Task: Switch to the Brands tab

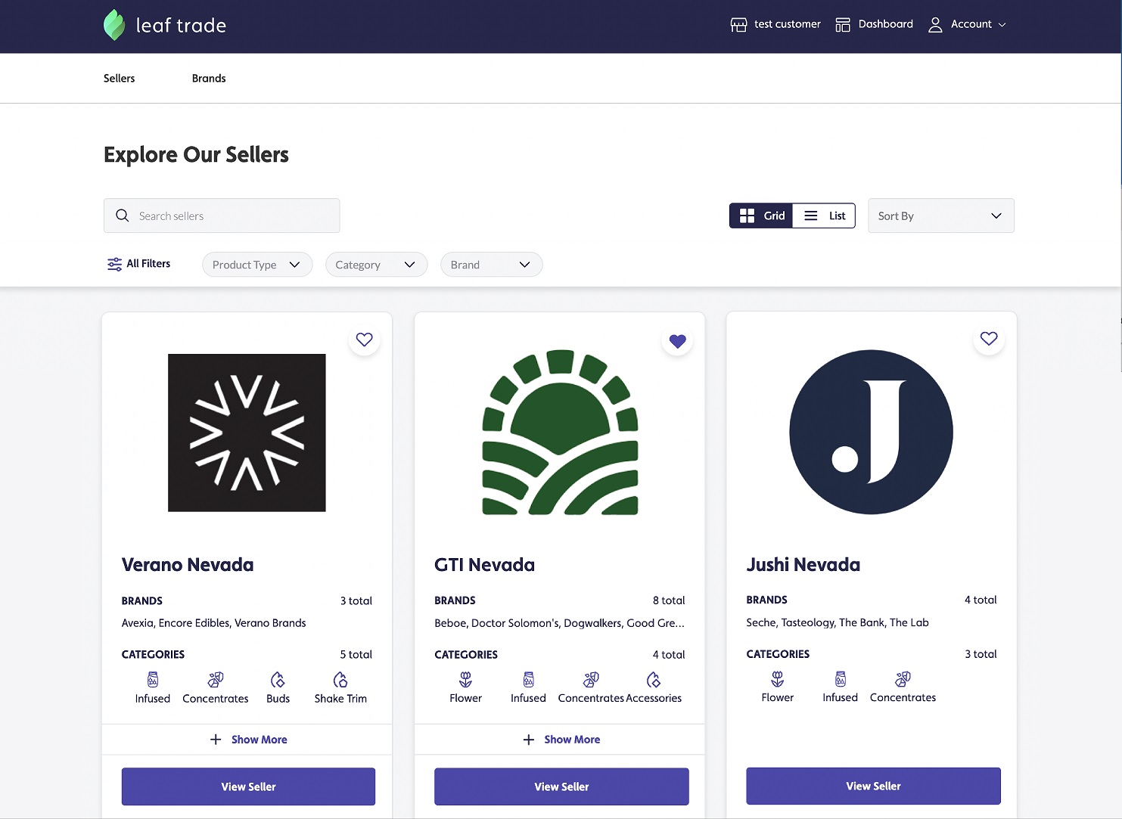Action: [x=209, y=78]
